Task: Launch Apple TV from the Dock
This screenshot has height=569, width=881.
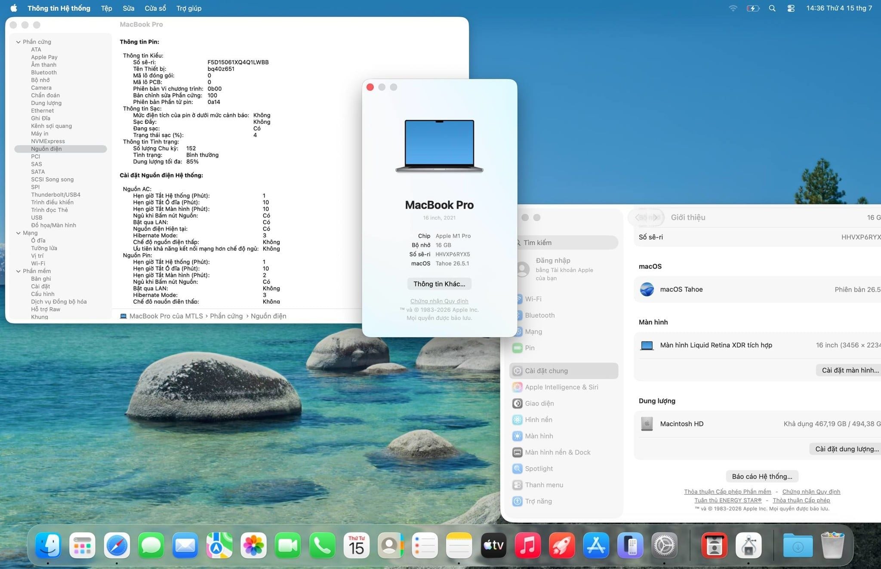Action: 493,545
